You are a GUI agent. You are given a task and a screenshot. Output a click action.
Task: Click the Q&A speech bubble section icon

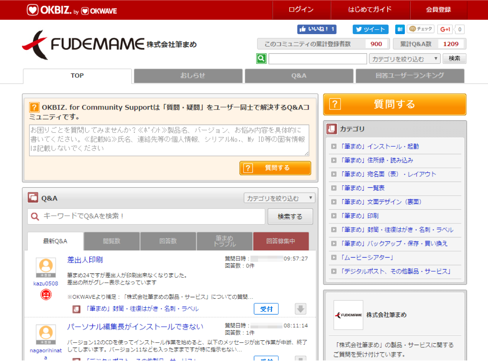tap(33, 198)
